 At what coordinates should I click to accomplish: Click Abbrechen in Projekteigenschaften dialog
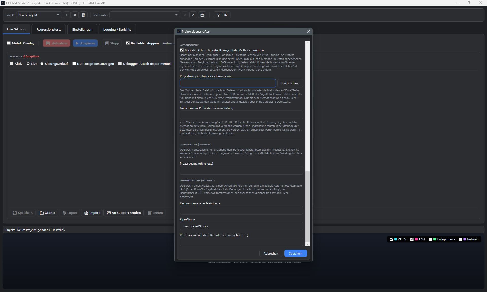coord(271,254)
